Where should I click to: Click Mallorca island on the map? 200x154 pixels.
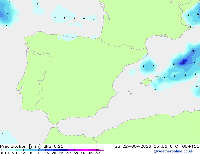pos(146,82)
